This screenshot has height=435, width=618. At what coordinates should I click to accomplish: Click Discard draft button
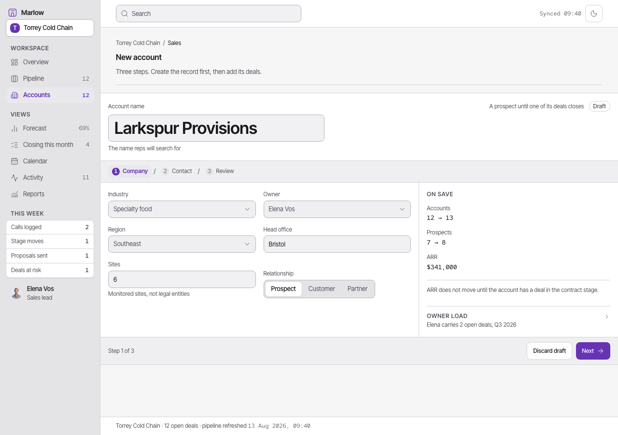549,351
